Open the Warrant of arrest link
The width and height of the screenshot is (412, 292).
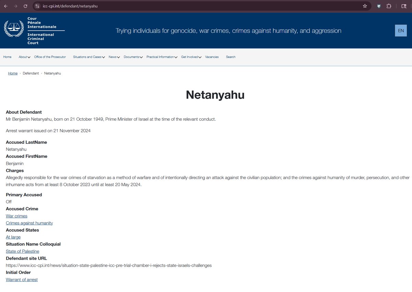coord(22,280)
